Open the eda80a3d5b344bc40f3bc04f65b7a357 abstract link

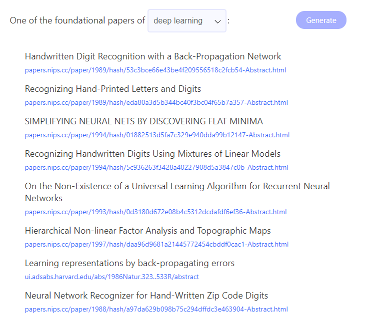click(156, 103)
